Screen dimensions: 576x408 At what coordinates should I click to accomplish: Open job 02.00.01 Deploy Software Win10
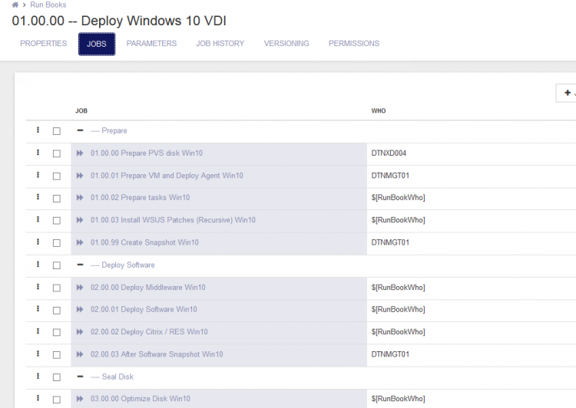(x=144, y=309)
